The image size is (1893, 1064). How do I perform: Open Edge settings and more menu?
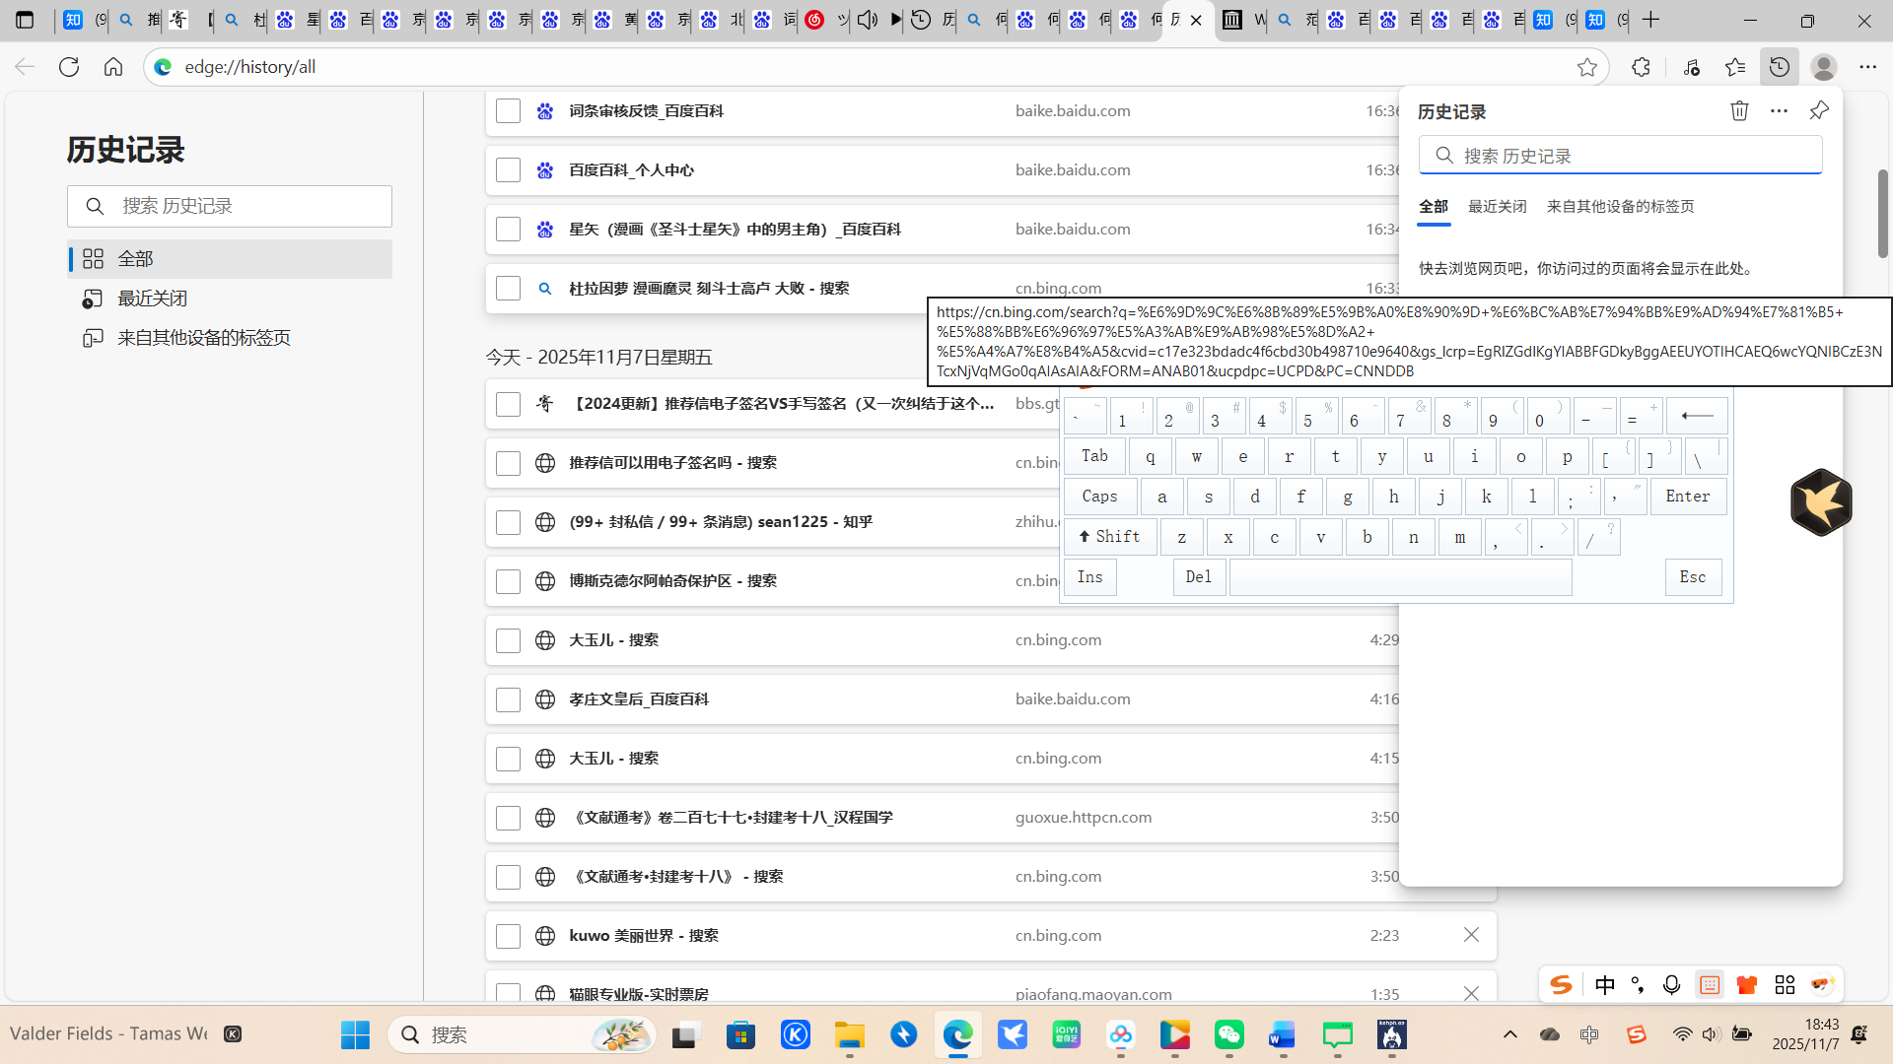(1867, 67)
